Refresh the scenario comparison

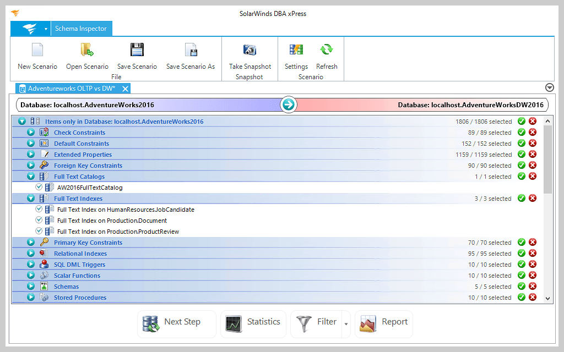coord(327,55)
